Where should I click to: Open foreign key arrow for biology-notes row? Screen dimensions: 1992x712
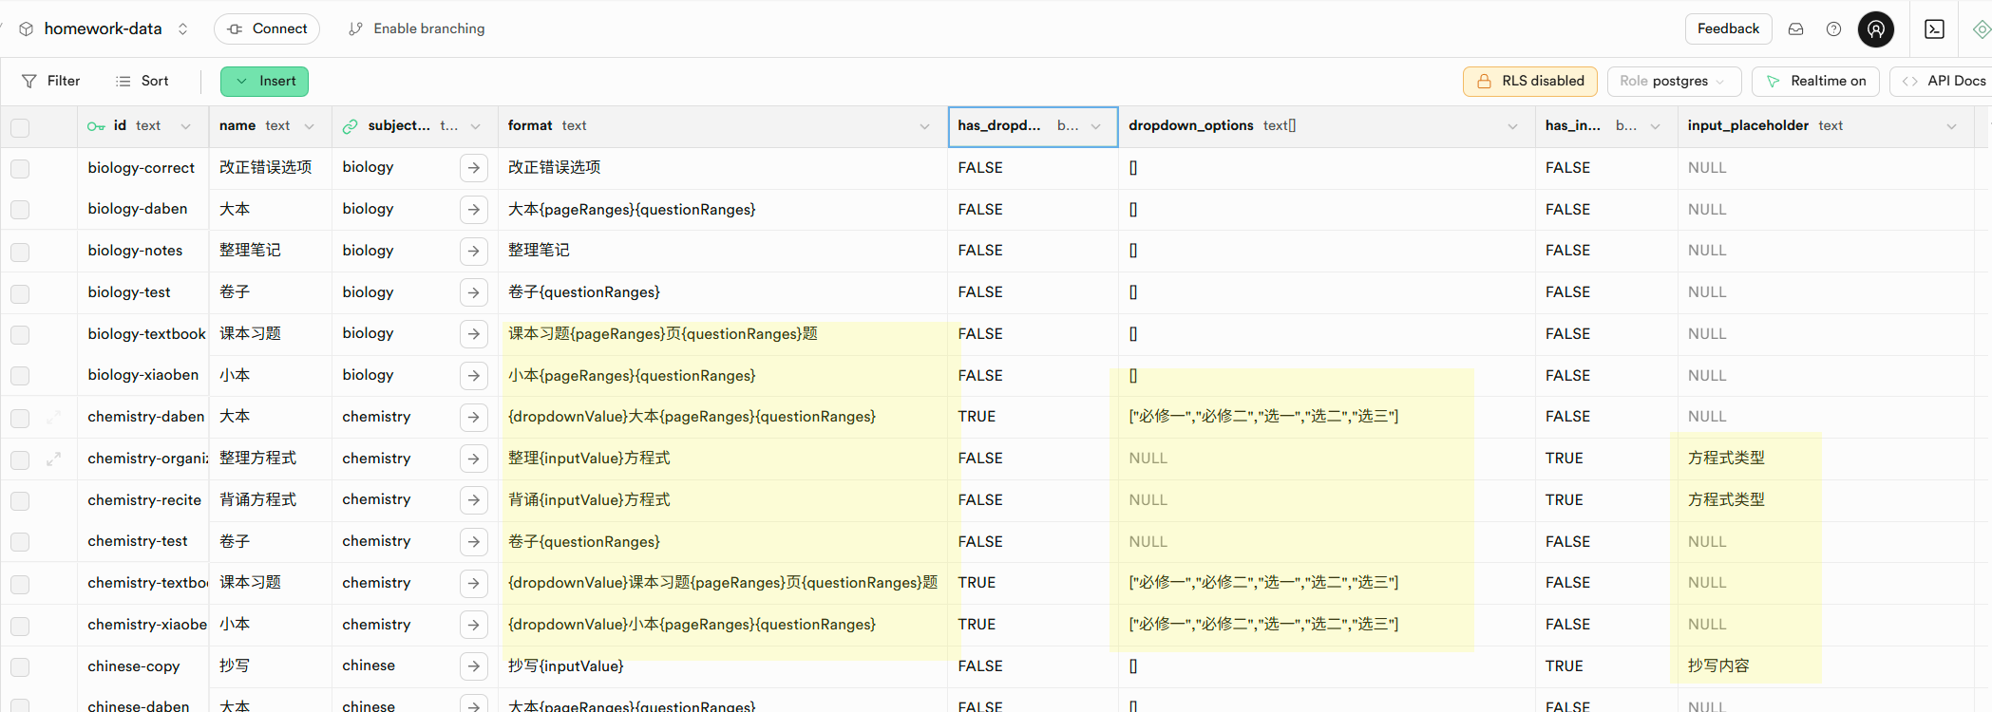coord(473,251)
